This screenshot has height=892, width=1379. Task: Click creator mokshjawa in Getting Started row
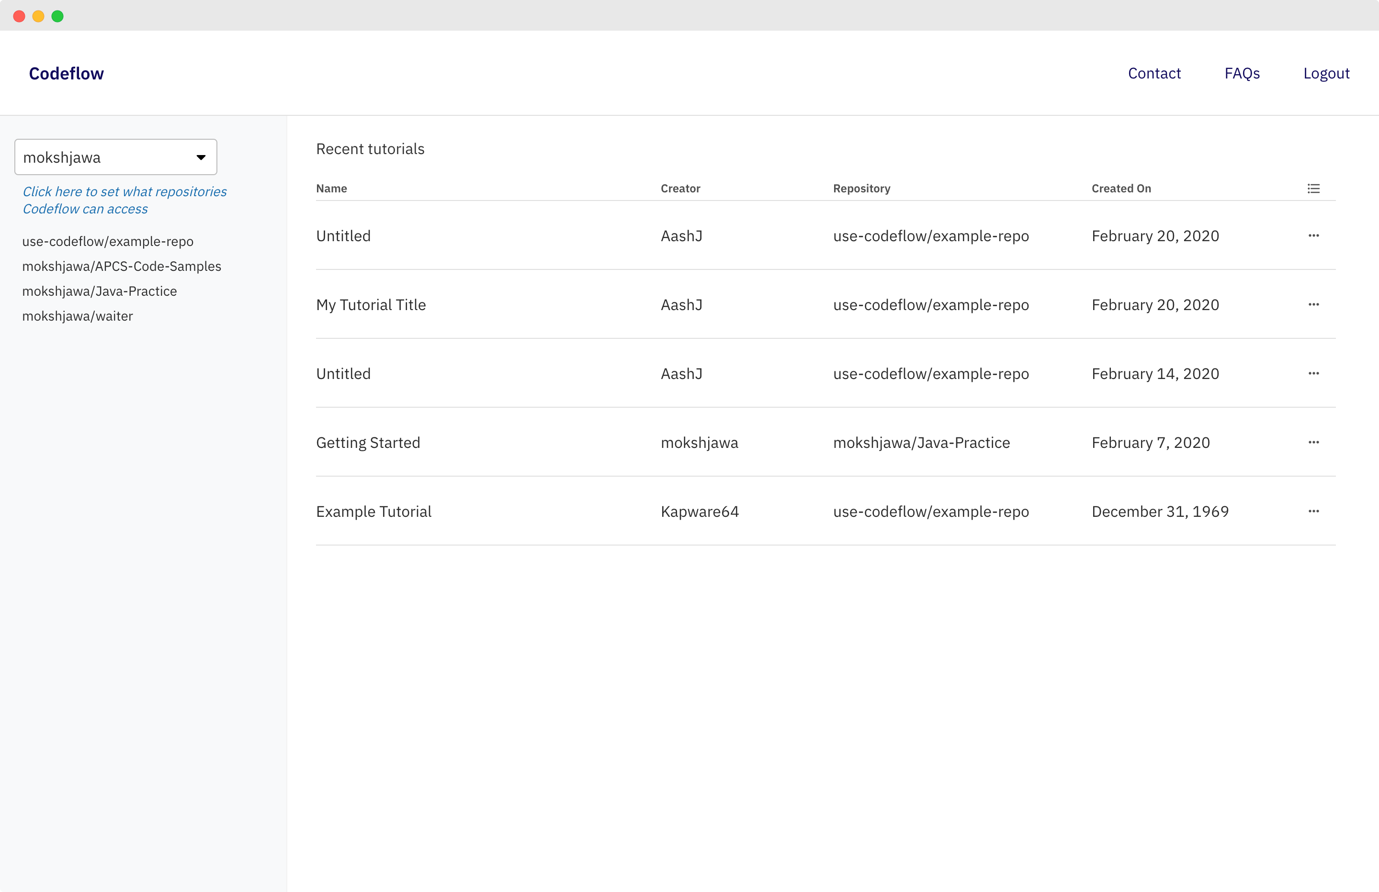[700, 443]
